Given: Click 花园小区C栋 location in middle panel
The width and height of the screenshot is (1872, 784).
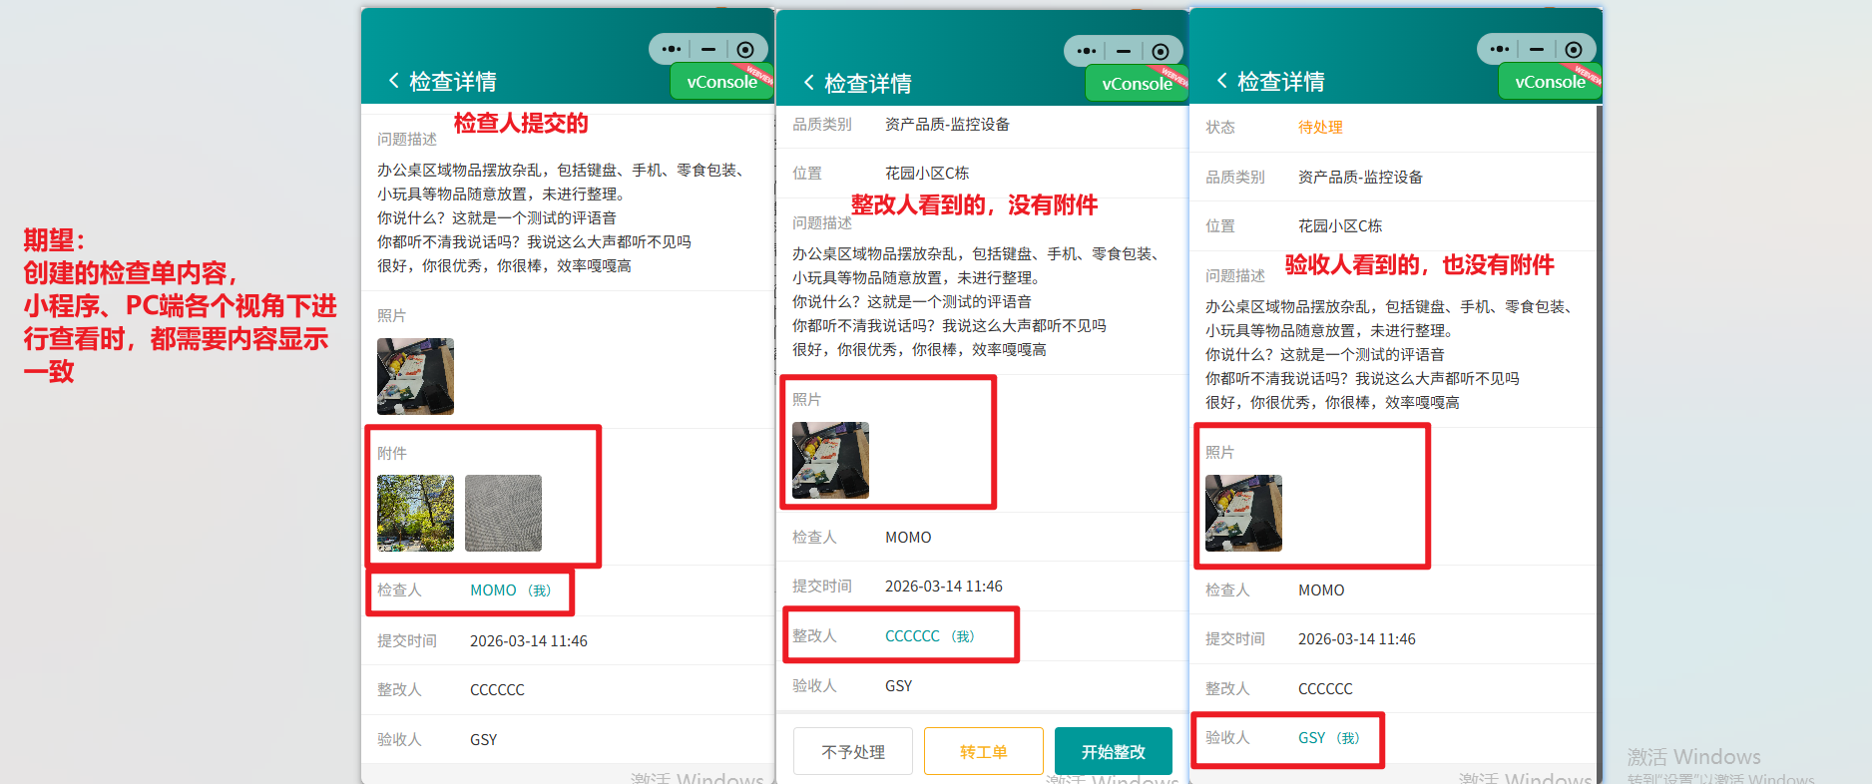Looking at the screenshot, I should point(927,174).
